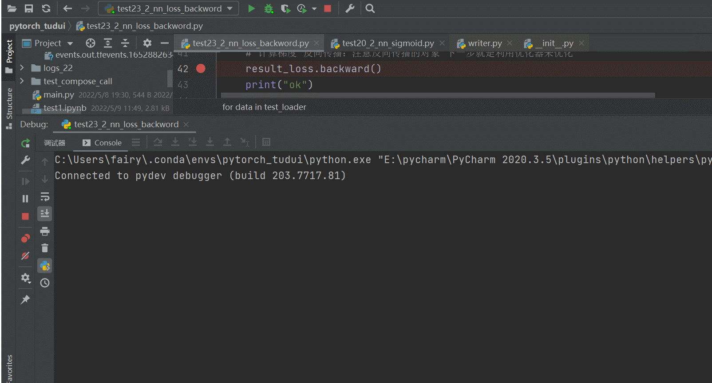This screenshot has width=712, height=383.
Task: Switch to the 调试器 debugger tab
Action: coord(55,143)
